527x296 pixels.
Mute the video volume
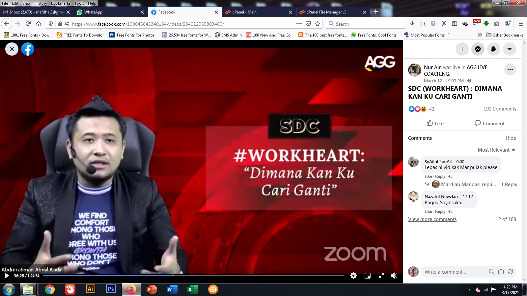tap(394, 276)
